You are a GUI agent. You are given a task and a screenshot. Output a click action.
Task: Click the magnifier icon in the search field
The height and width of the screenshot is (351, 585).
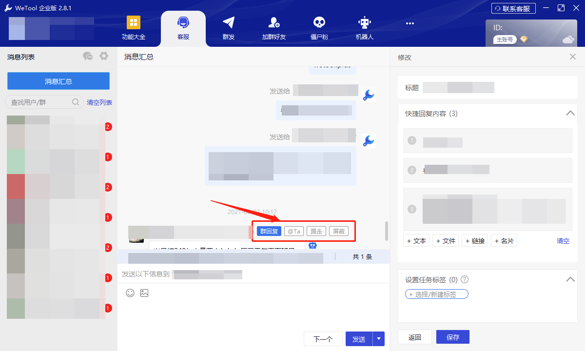[x=76, y=102]
